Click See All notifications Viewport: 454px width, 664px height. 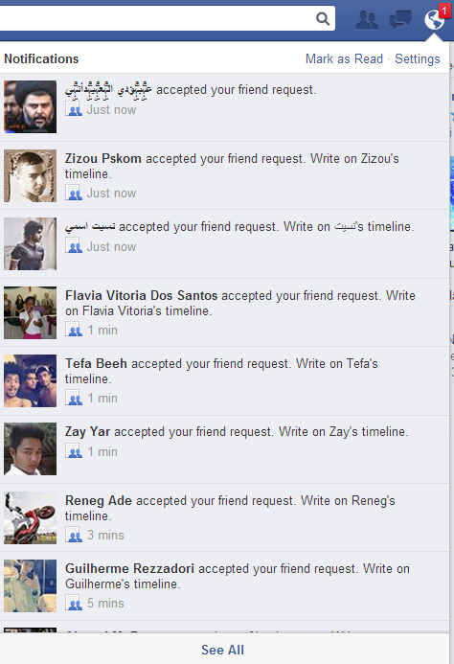point(223,650)
